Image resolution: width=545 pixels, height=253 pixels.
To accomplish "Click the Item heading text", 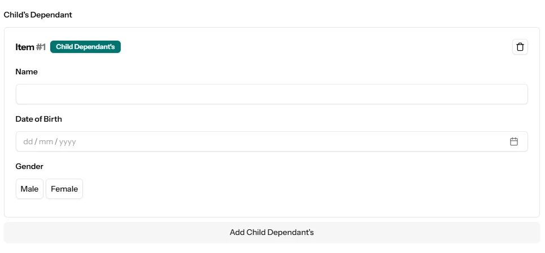I will tap(25, 47).
